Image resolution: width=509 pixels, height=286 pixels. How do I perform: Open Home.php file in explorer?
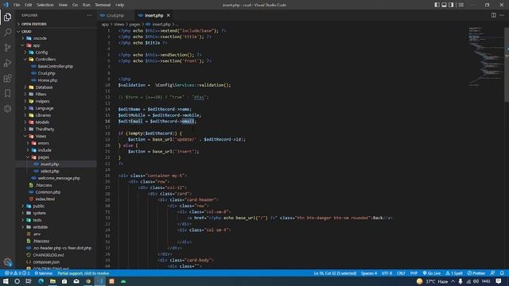[x=48, y=80]
